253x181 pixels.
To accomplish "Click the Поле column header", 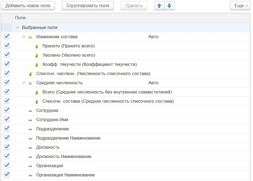I will pyautogui.click(x=21, y=18).
